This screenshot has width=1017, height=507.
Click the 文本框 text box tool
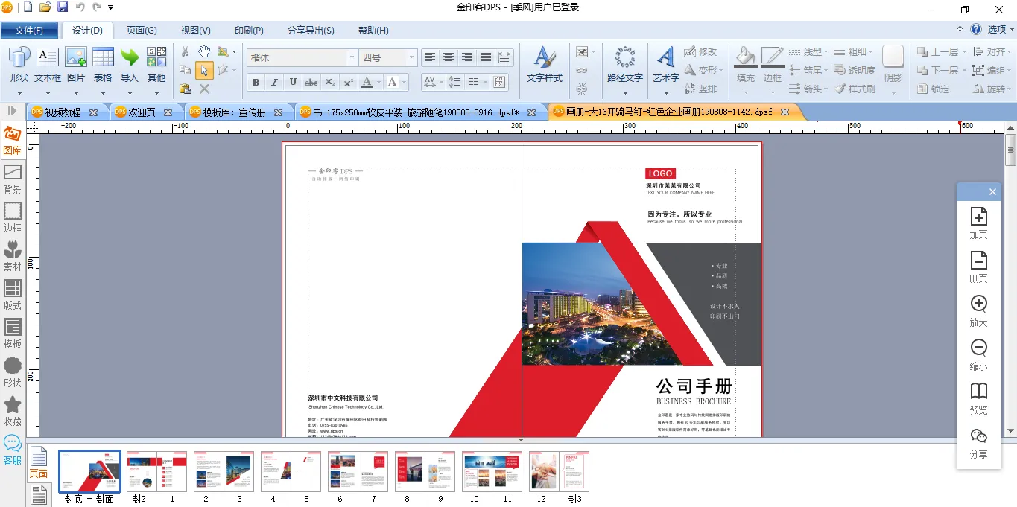[48, 65]
